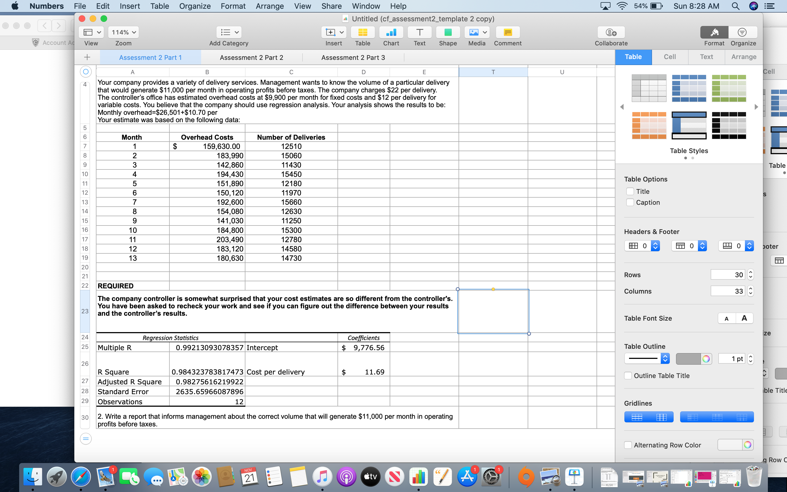Switch to the Assessment 2 Part 2 sheet
This screenshot has width=787, height=492.
(x=251, y=57)
